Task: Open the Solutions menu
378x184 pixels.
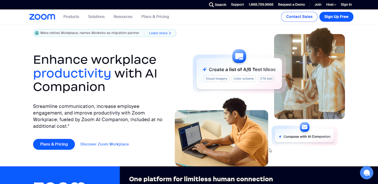Action: tap(96, 17)
